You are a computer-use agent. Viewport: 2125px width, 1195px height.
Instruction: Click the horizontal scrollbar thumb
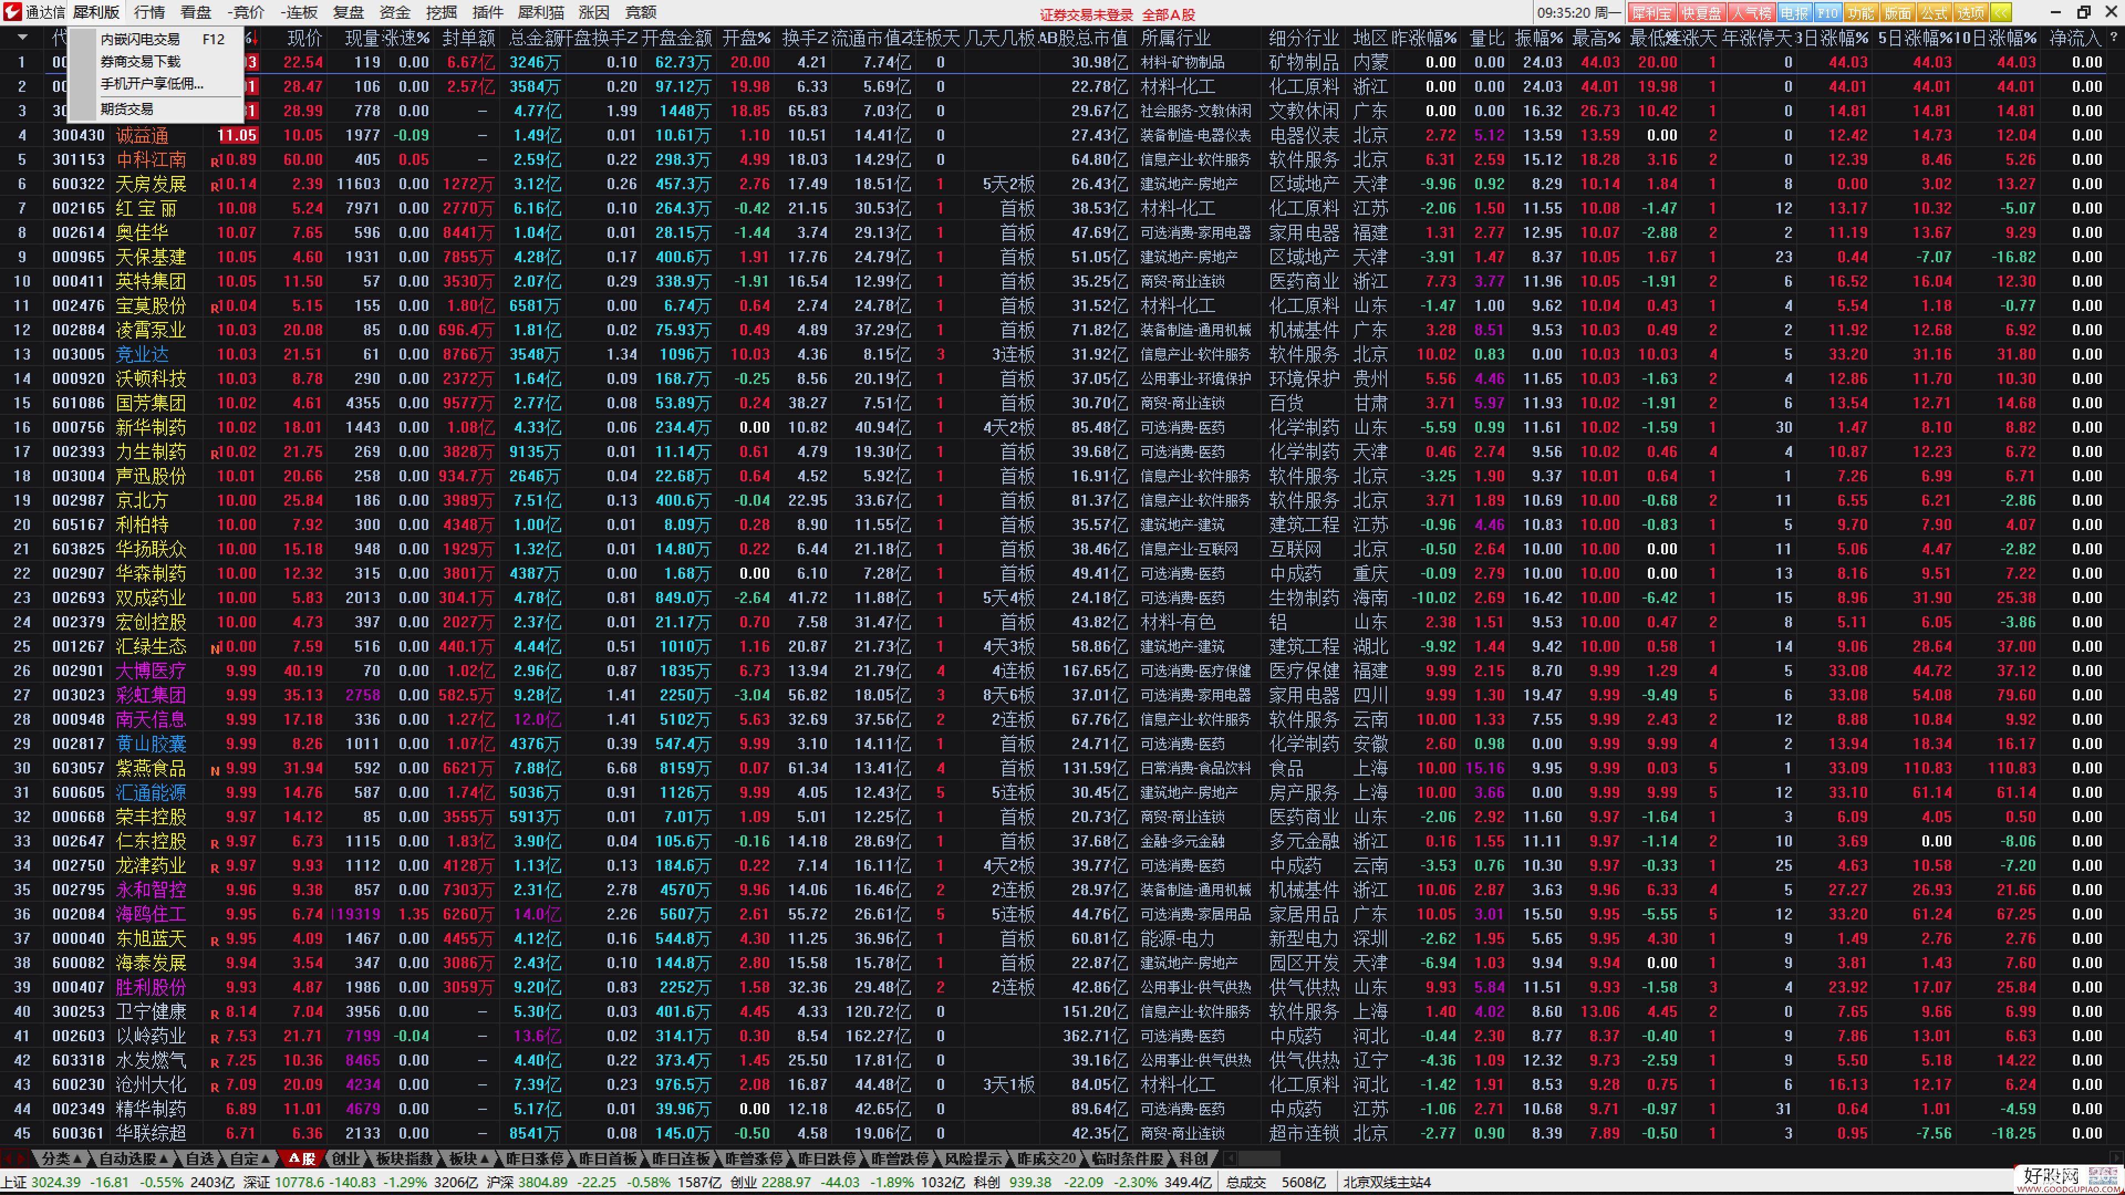tap(1259, 1158)
